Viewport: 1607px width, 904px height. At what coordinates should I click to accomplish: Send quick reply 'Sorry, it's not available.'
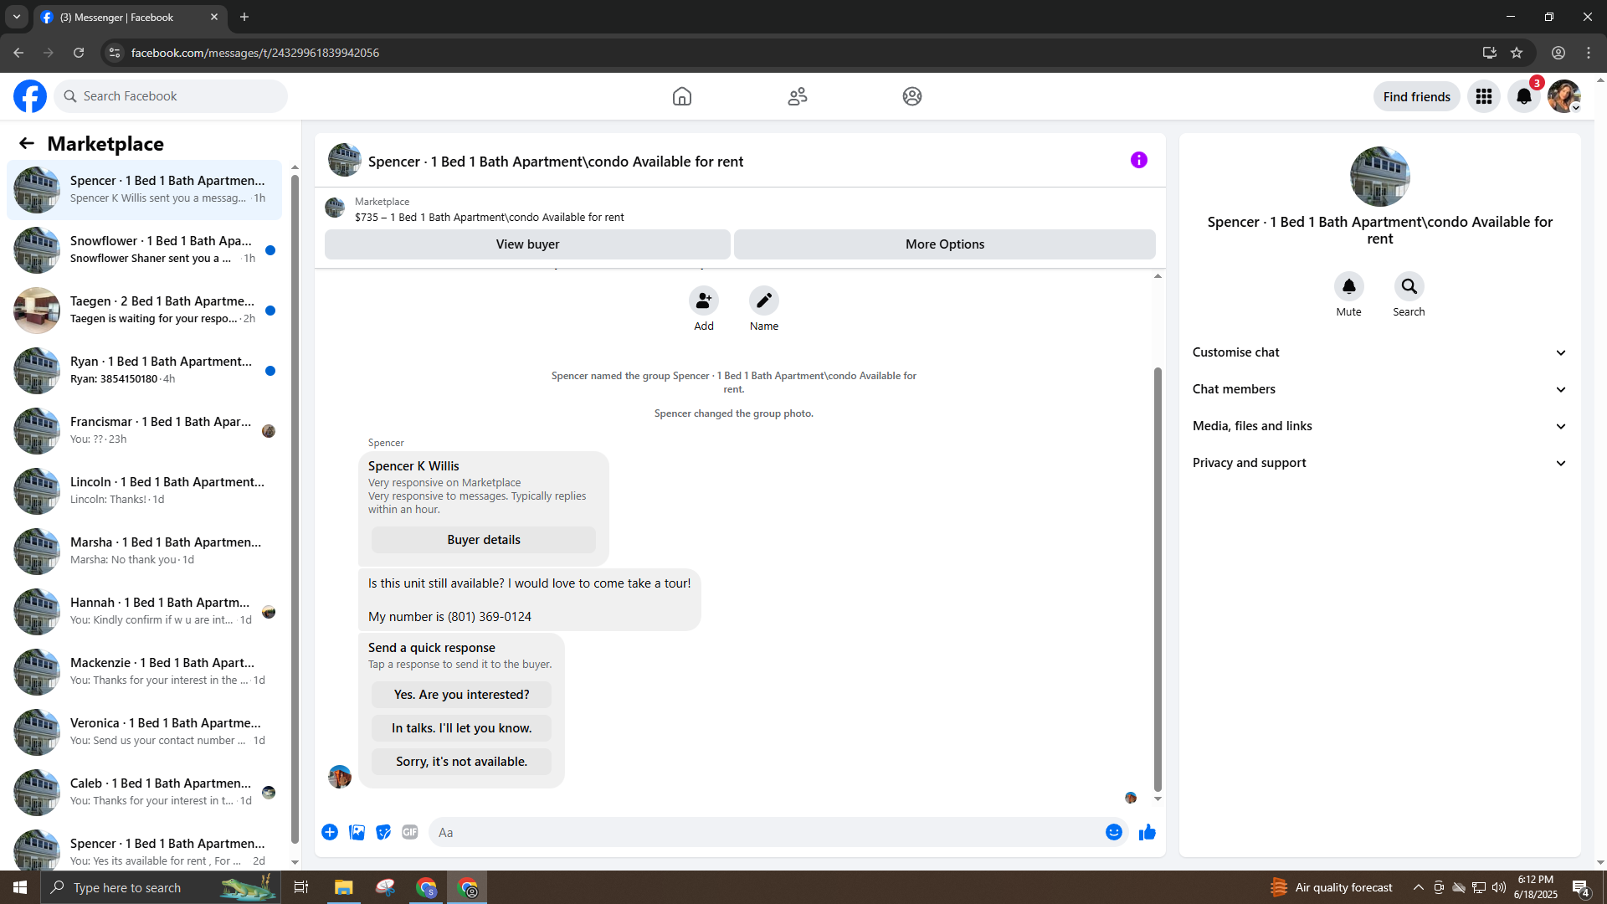point(461,762)
